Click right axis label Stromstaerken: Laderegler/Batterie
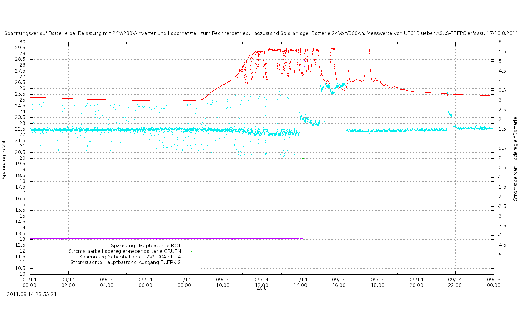This screenshot has width=529, height=323. (515, 159)
